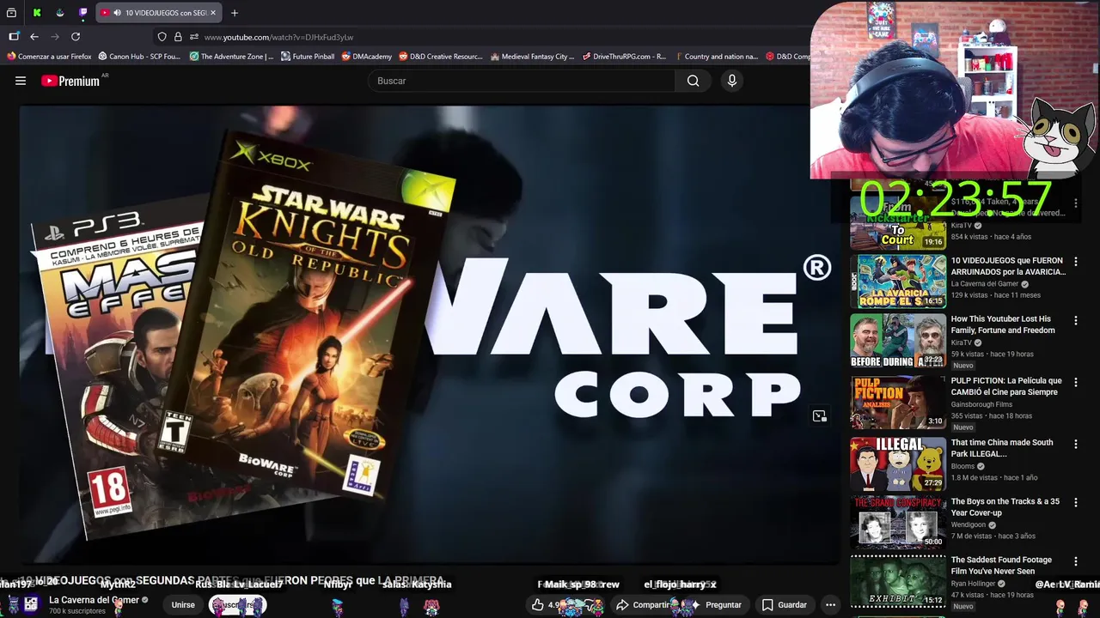Open options for How This Youtuber Lost video
The image size is (1100, 618).
1075,320
